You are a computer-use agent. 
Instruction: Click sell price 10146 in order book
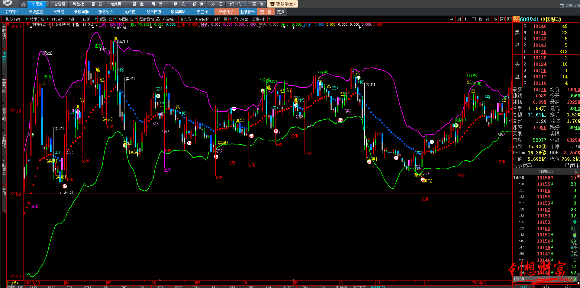pos(540,26)
